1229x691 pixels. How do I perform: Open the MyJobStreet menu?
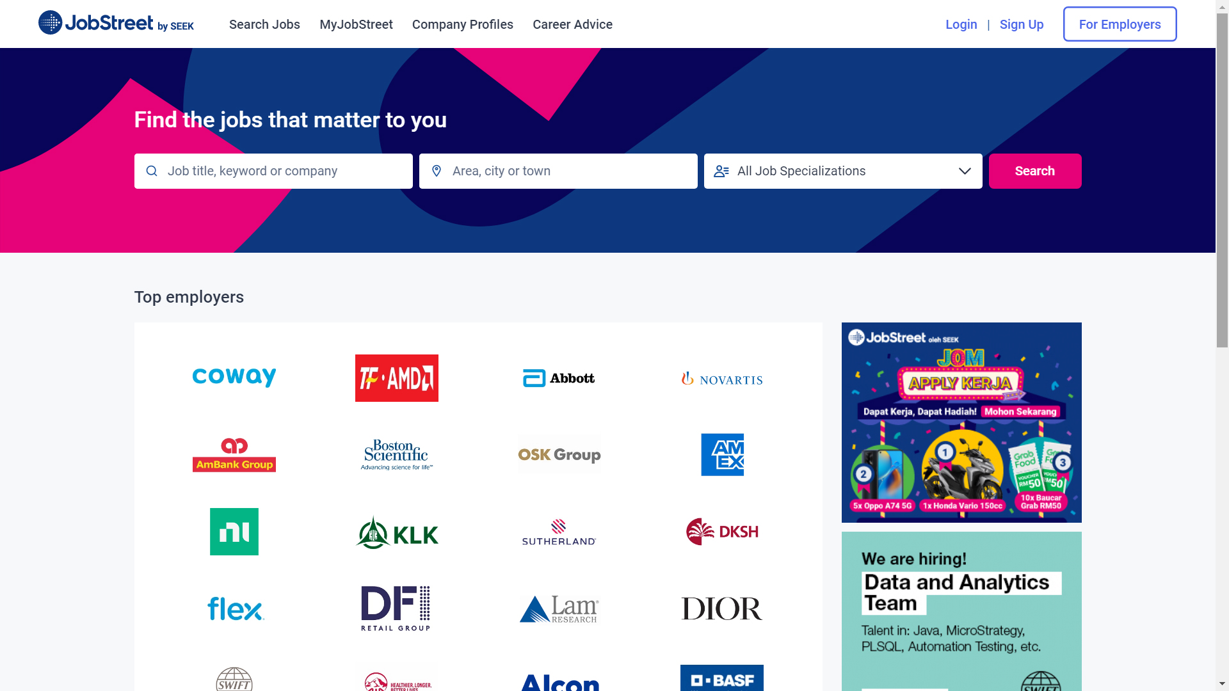point(356,24)
